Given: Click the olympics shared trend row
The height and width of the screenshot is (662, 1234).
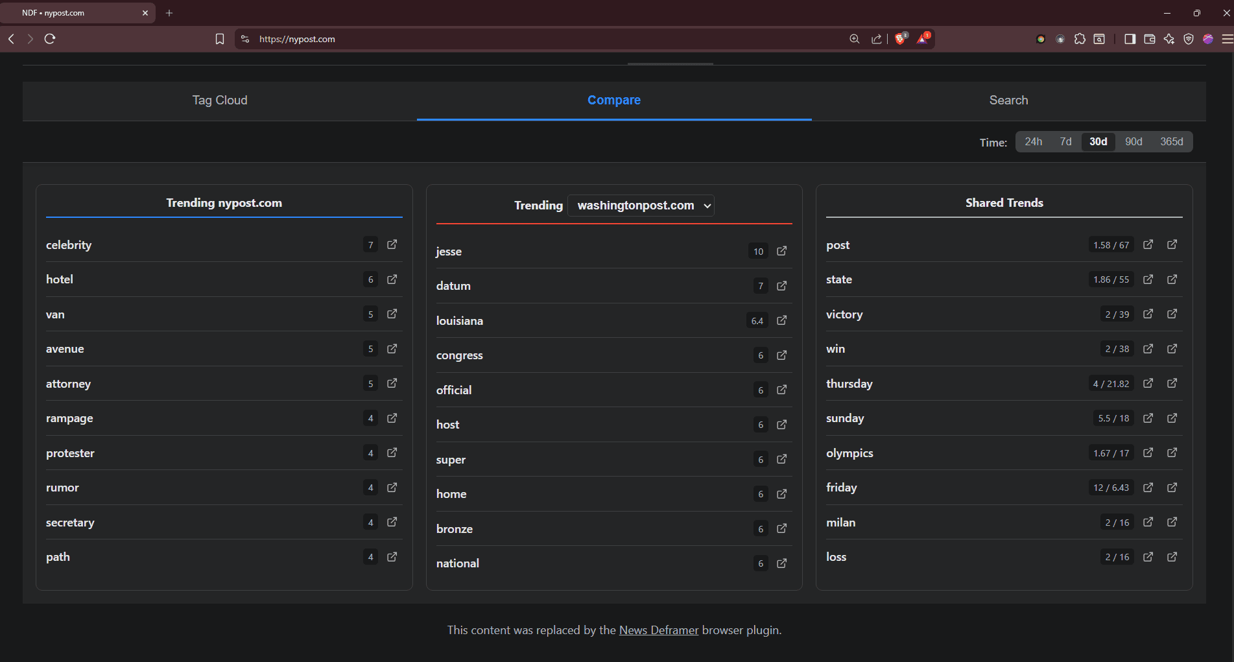Looking at the screenshot, I should [849, 453].
